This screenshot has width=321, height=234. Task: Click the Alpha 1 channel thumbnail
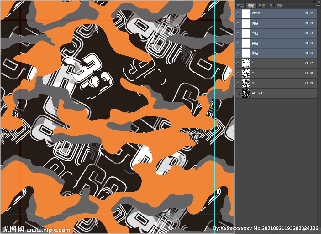pos(246,93)
